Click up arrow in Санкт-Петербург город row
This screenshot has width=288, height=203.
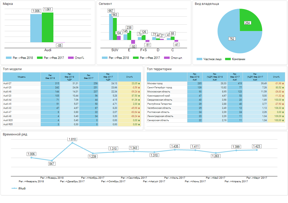(283, 88)
